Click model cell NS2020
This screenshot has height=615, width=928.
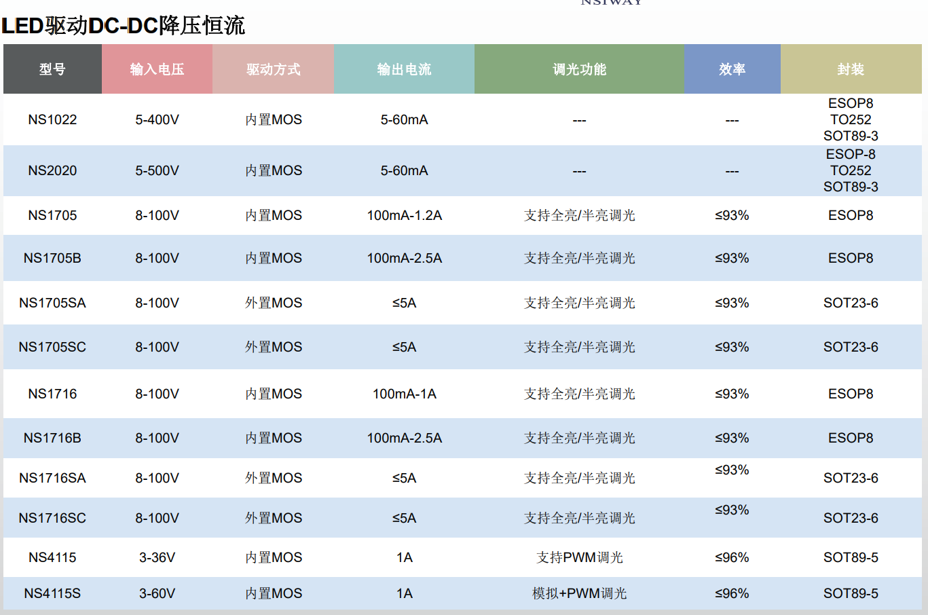point(52,170)
